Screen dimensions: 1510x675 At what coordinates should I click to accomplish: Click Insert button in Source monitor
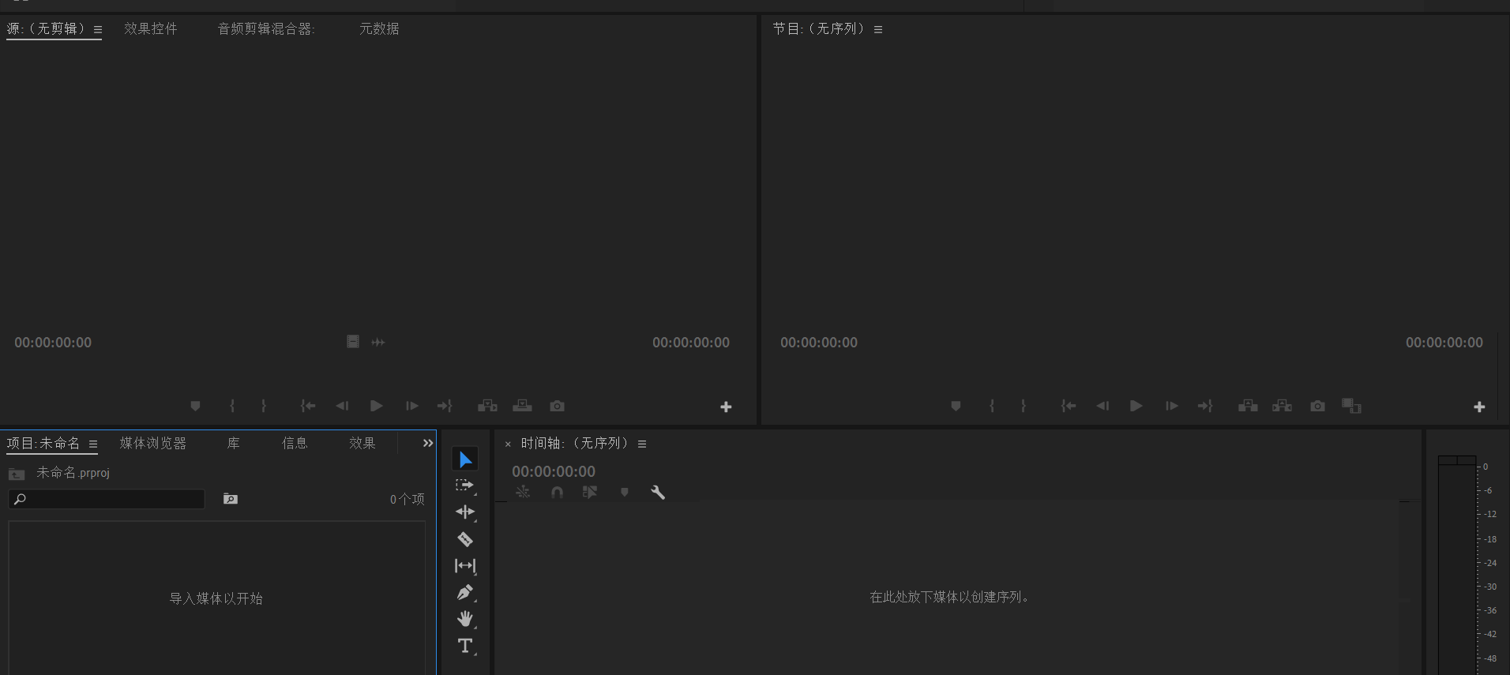click(487, 406)
